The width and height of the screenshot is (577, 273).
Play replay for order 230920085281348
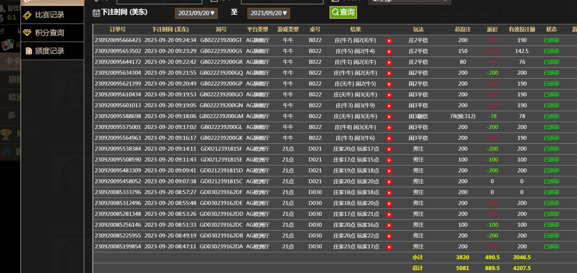tap(389, 214)
